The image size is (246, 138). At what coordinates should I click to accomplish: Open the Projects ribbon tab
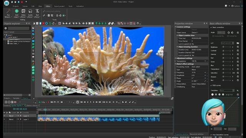click(15, 6)
